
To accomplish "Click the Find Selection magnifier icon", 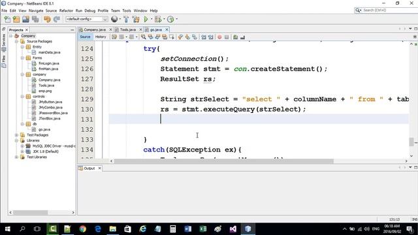I will point(144,37).
